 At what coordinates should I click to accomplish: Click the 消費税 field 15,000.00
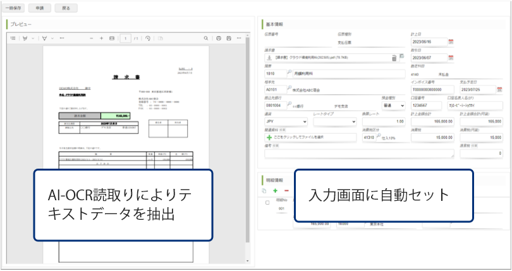(432, 138)
